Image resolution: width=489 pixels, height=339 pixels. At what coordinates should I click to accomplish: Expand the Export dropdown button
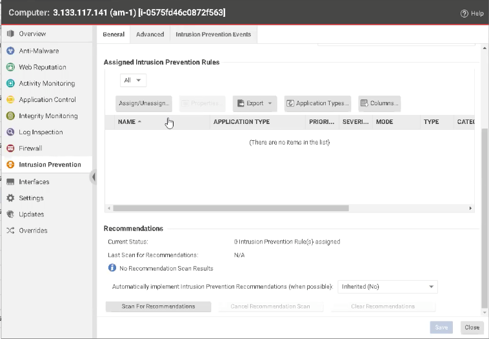tap(254, 103)
